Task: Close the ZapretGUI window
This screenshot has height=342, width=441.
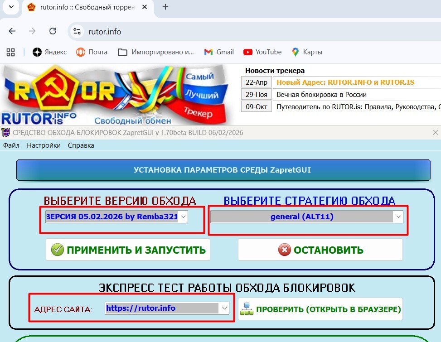Action: pos(436,132)
